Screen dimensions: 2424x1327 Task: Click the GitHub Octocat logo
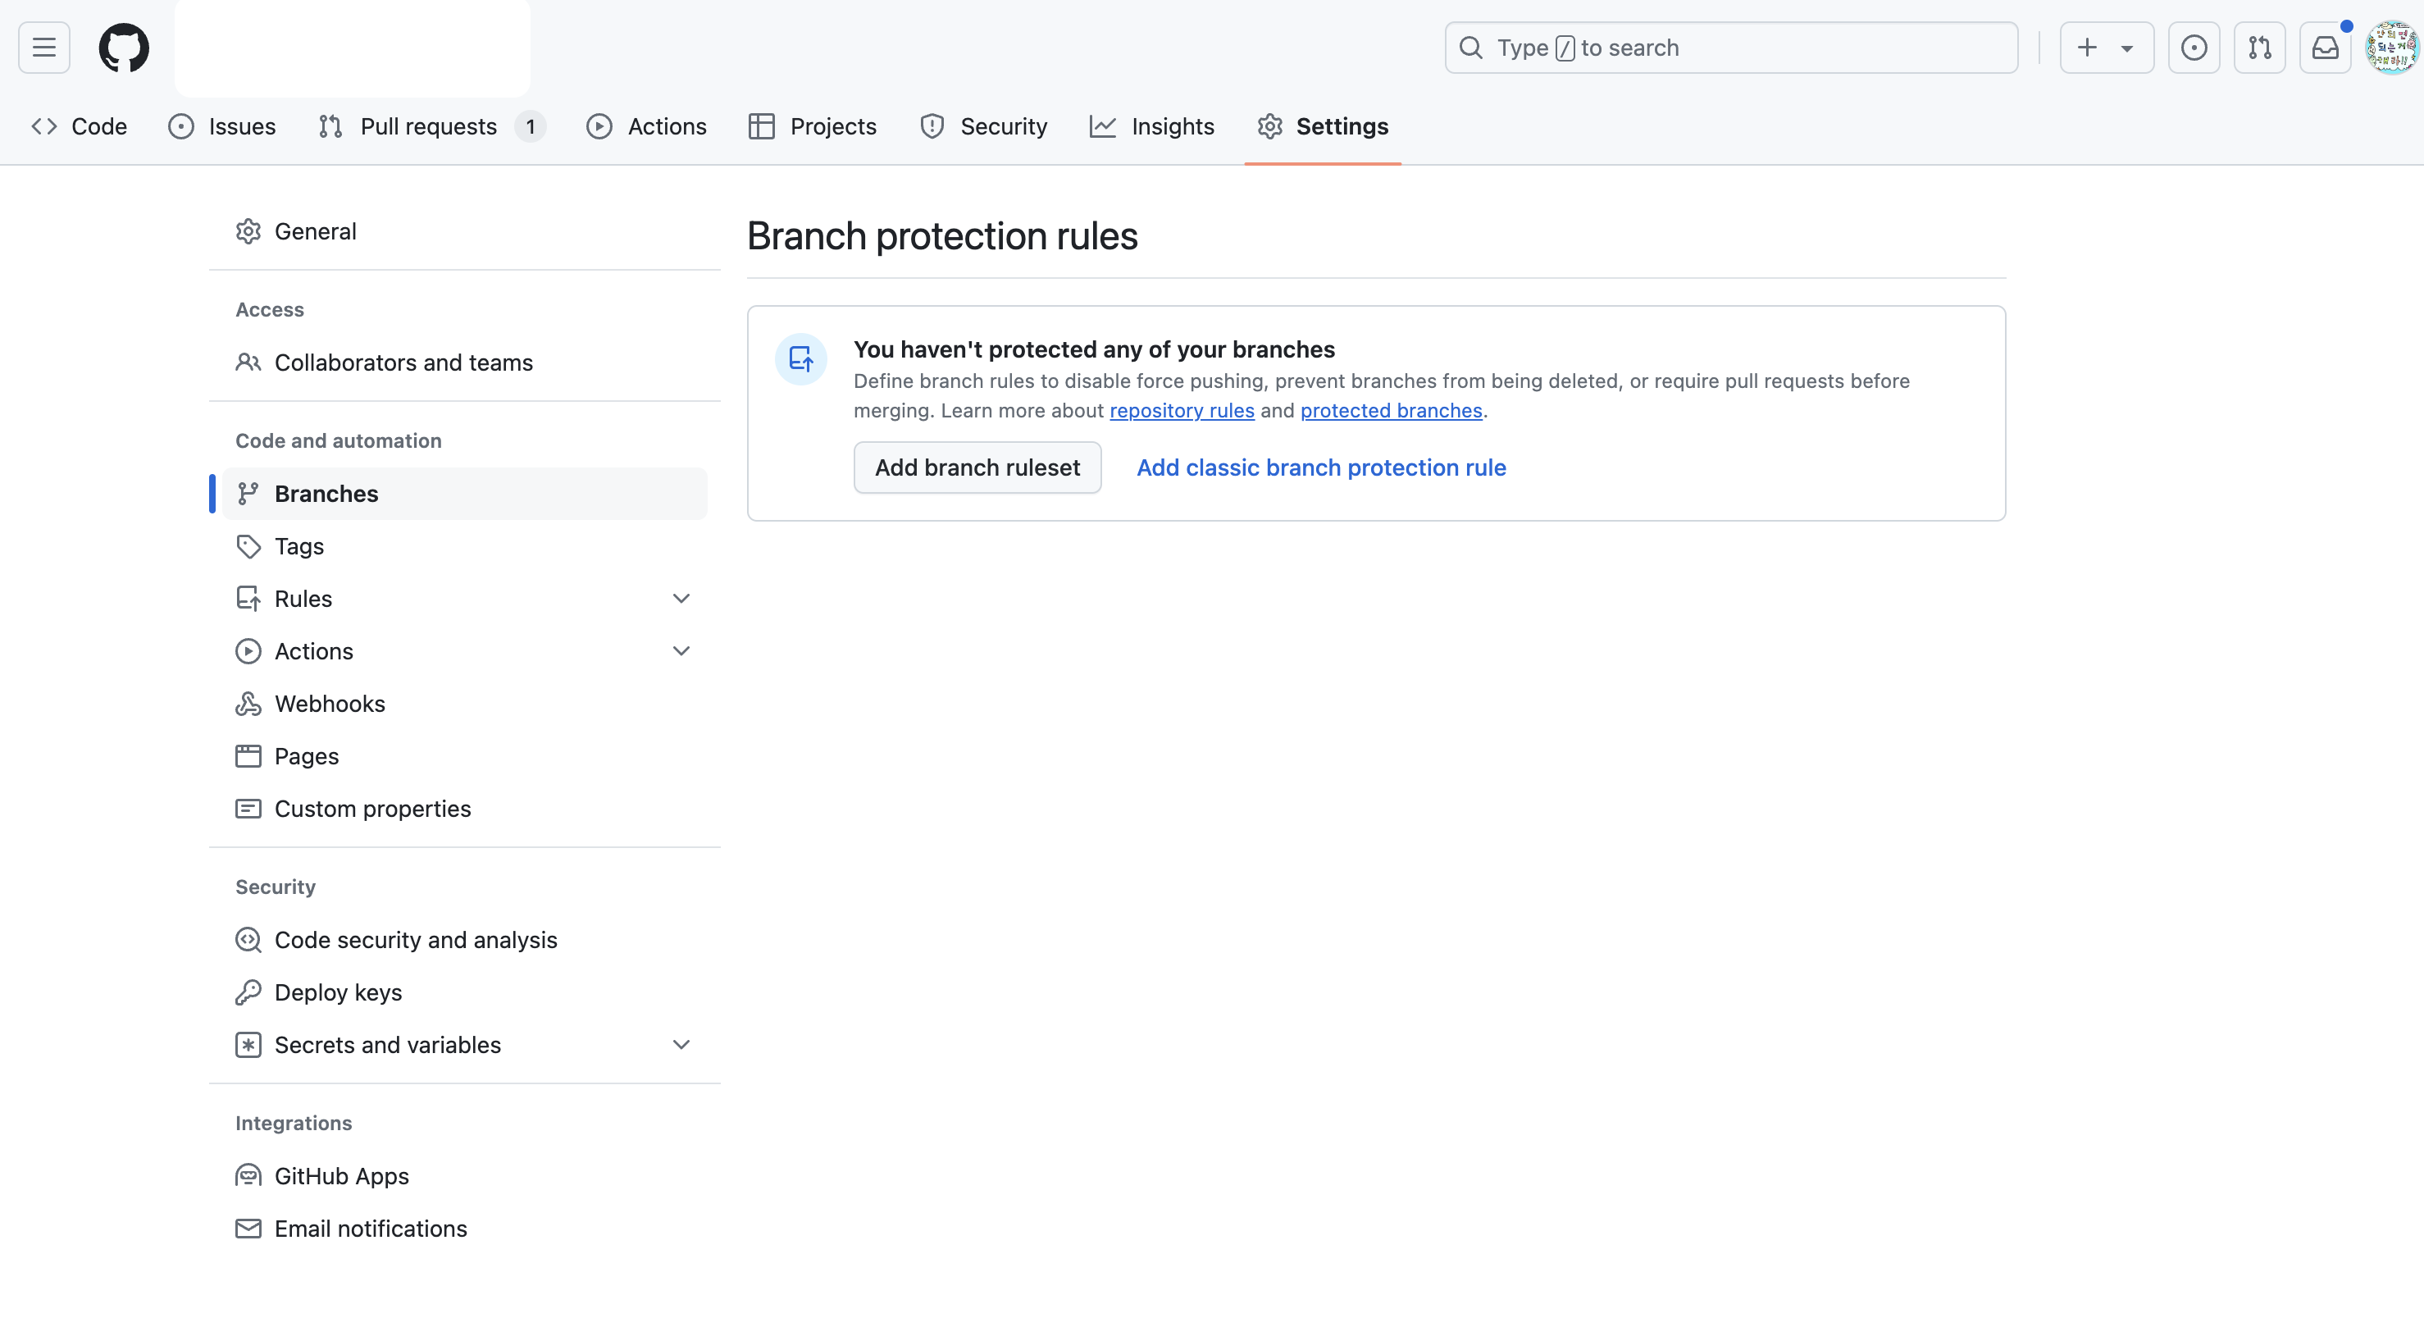click(123, 47)
